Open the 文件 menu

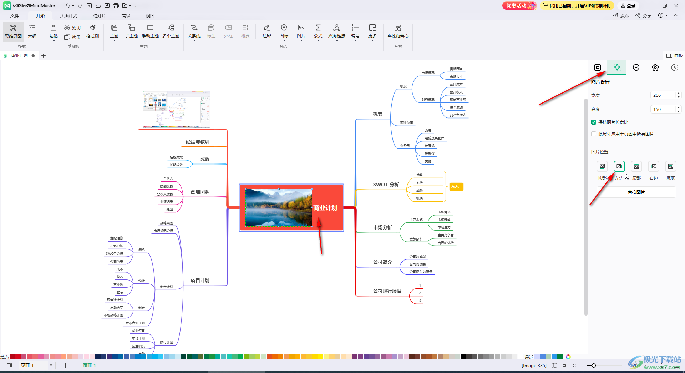tap(15, 16)
